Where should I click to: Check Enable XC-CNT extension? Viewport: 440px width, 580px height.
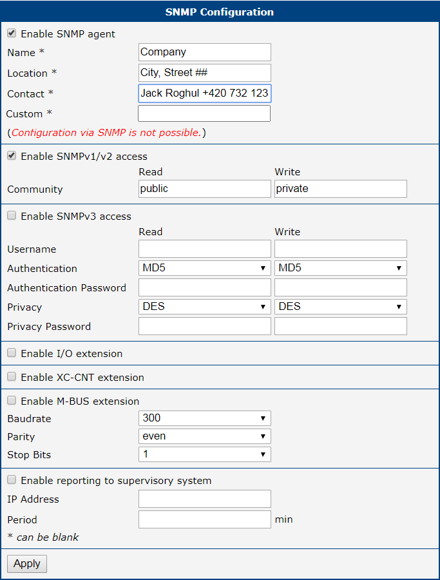(x=12, y=376)
